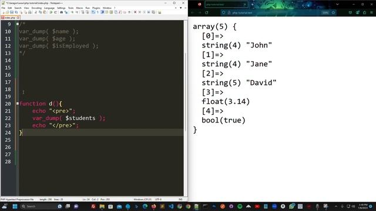Open the Encoding menu
Image resolution: width=376 pixels, height=211 pixels.
(x=36, y=8)
